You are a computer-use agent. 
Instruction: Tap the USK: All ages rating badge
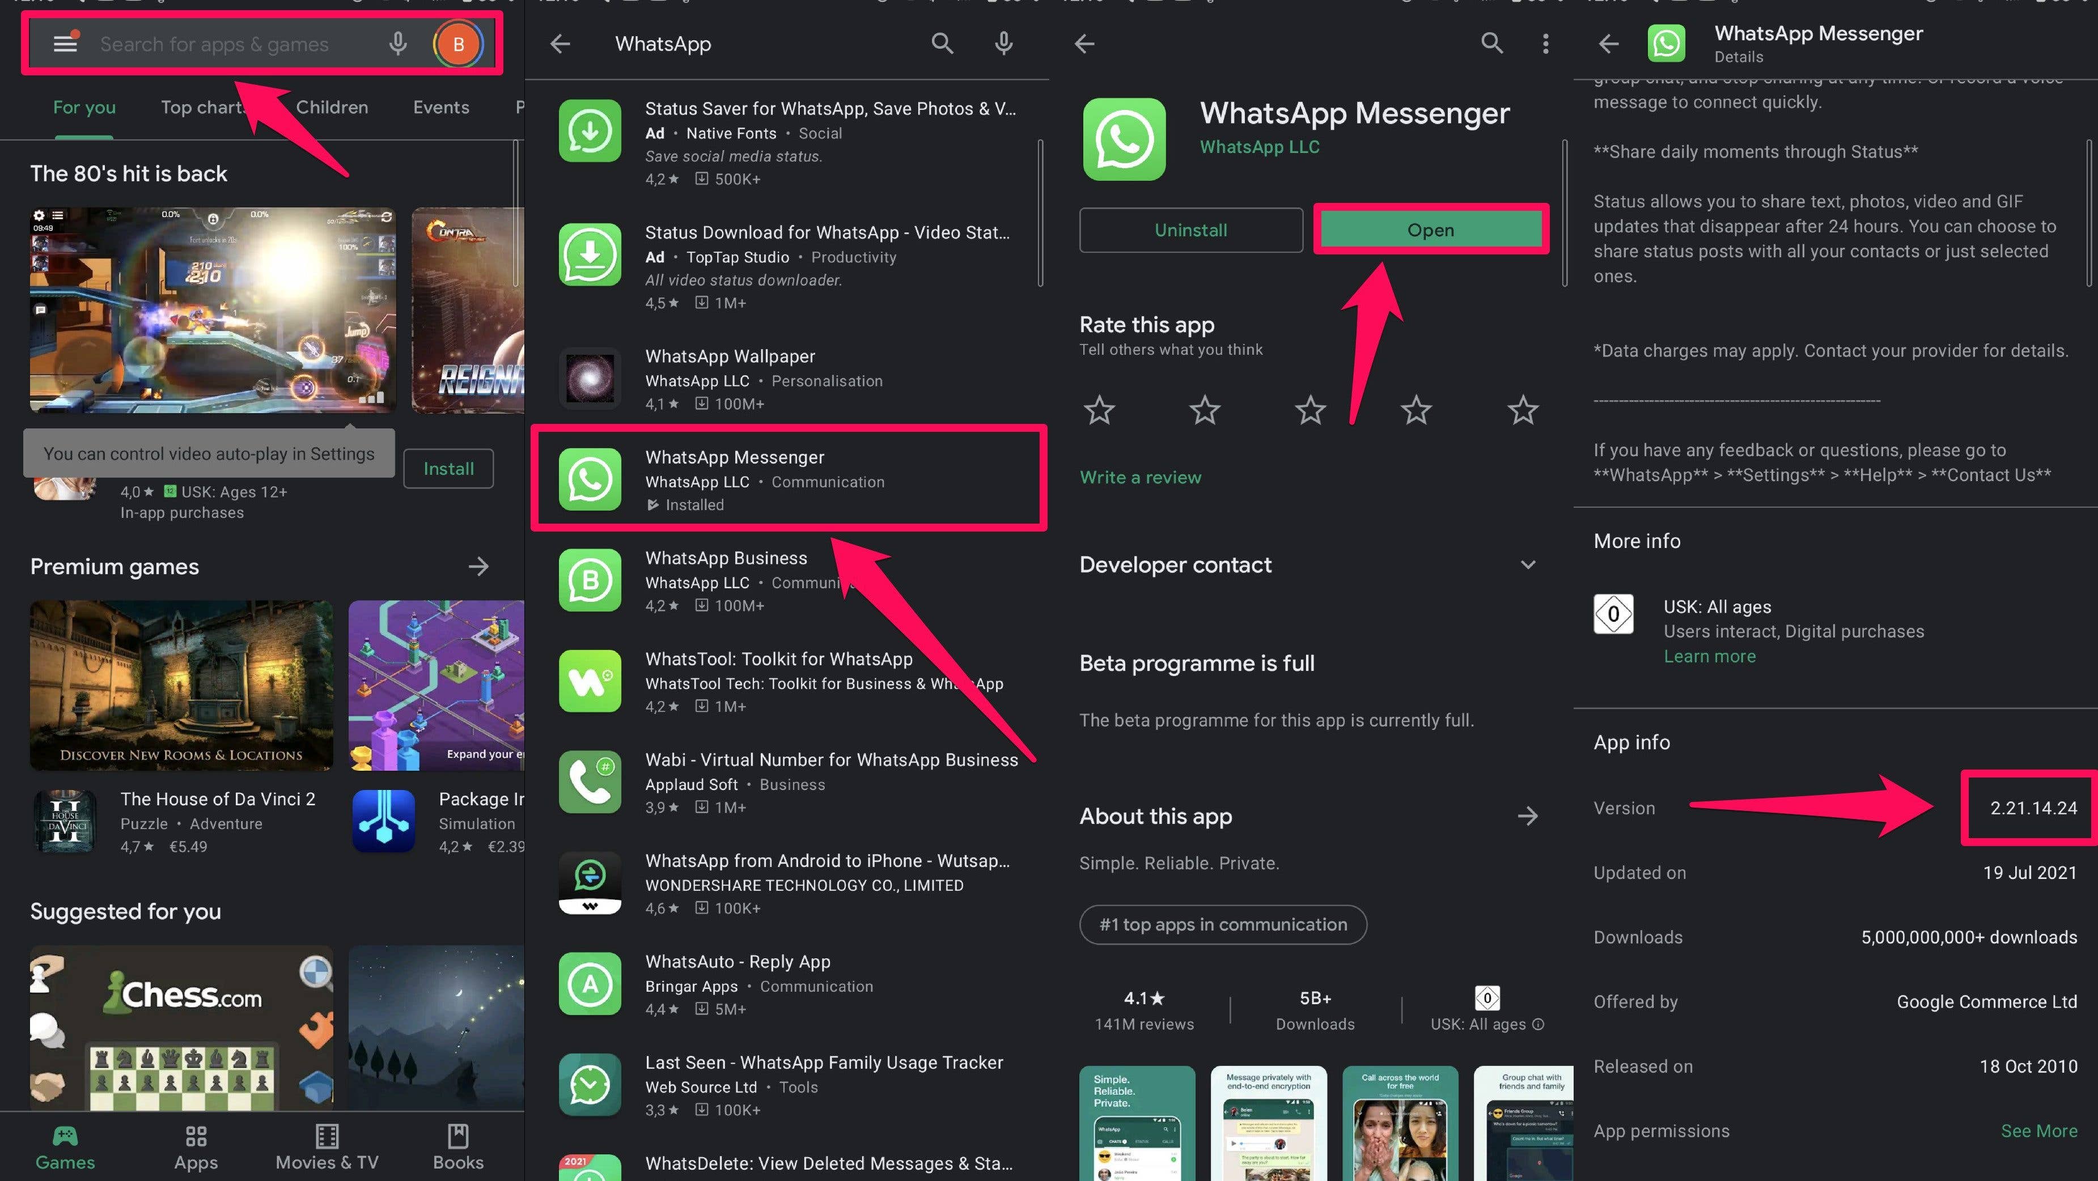pyautogui.click(x=1487, y=1000)
